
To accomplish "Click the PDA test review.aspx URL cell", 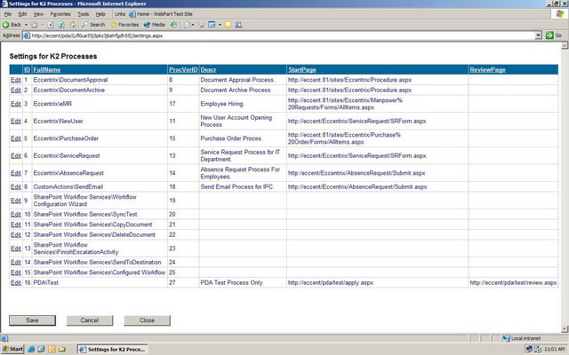I will (x=513, y=282).
